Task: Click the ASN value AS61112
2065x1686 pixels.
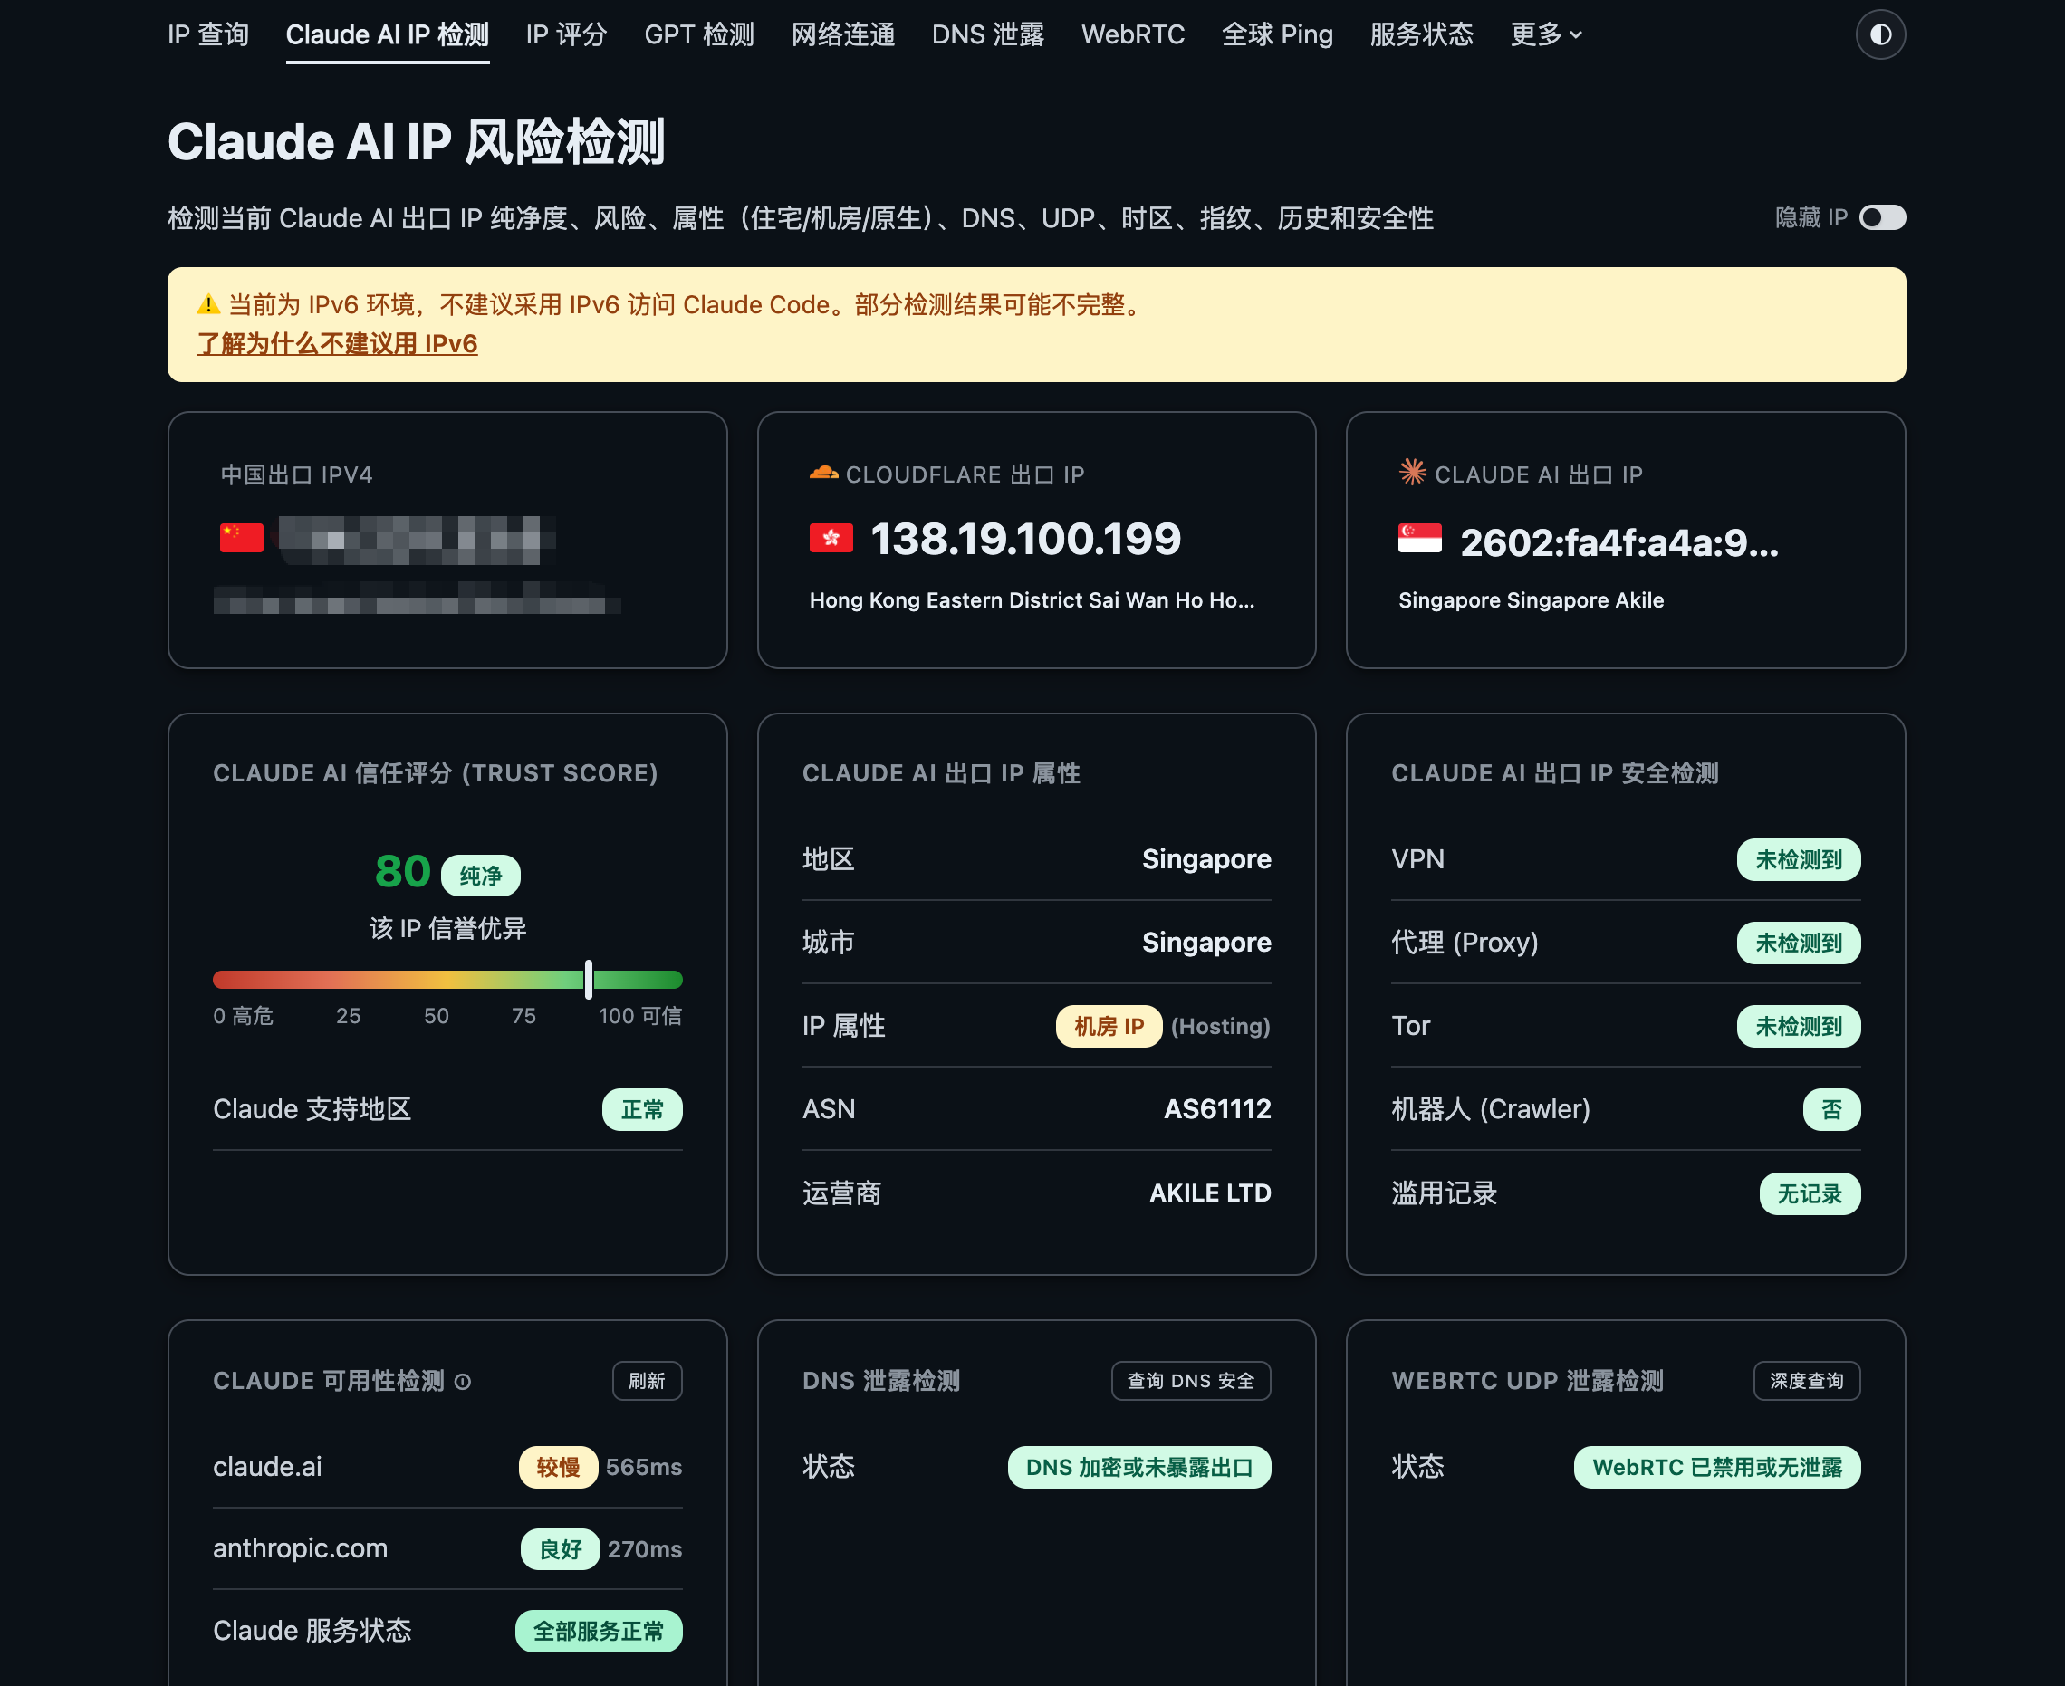Action: point(1217,1109)
